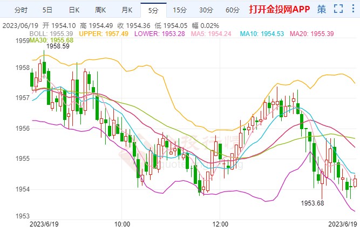
Task: Click the 1956 price axis label
Action: (23, 129)
